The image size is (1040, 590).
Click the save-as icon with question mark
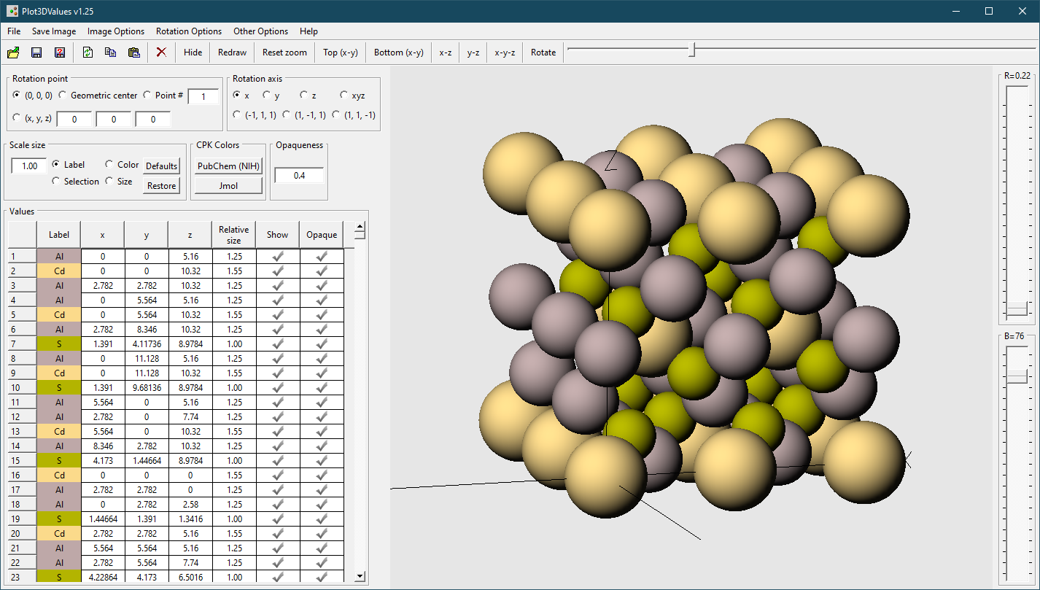(x=60, y=53)
